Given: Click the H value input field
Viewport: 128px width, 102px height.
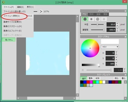Looking at the screenshot, I should click(110, 53).
